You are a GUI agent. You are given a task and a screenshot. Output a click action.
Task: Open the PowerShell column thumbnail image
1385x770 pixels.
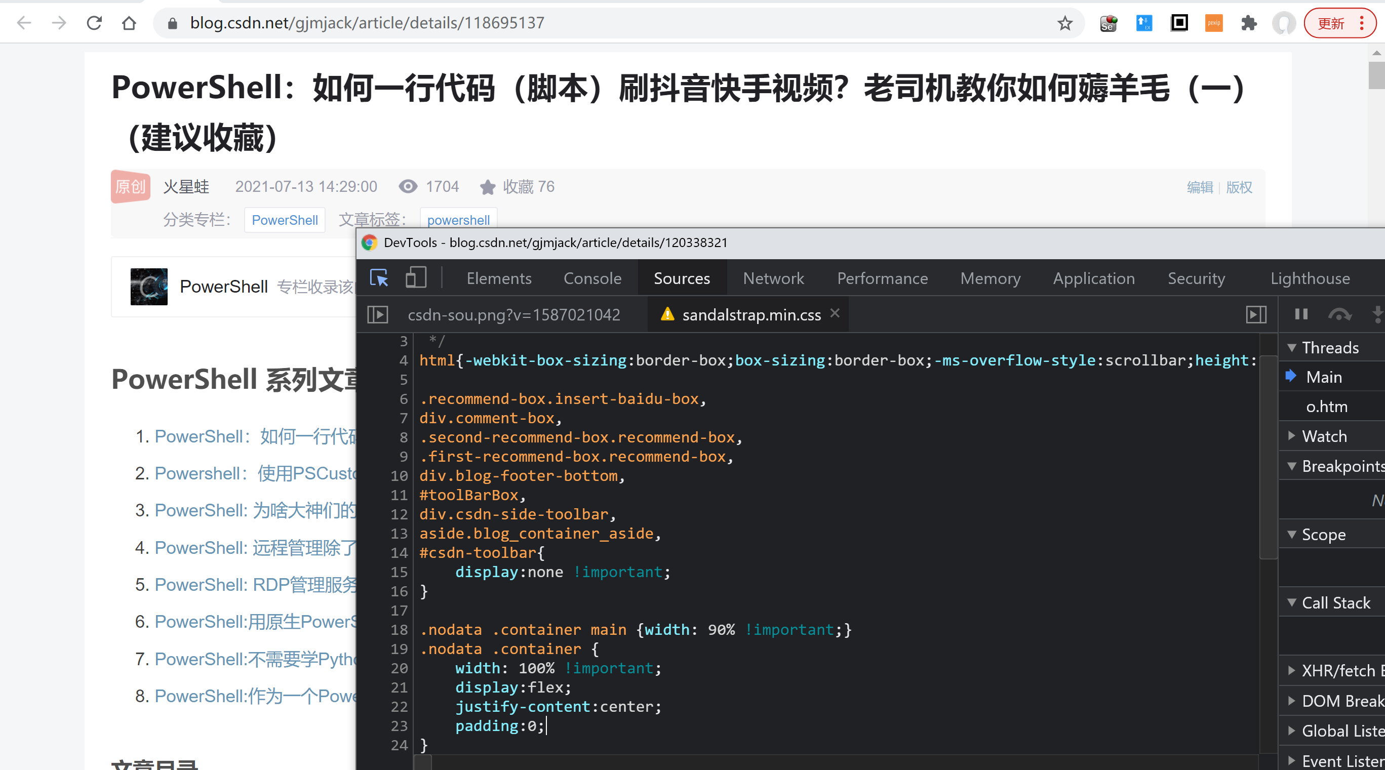click(x=149, y=287)
